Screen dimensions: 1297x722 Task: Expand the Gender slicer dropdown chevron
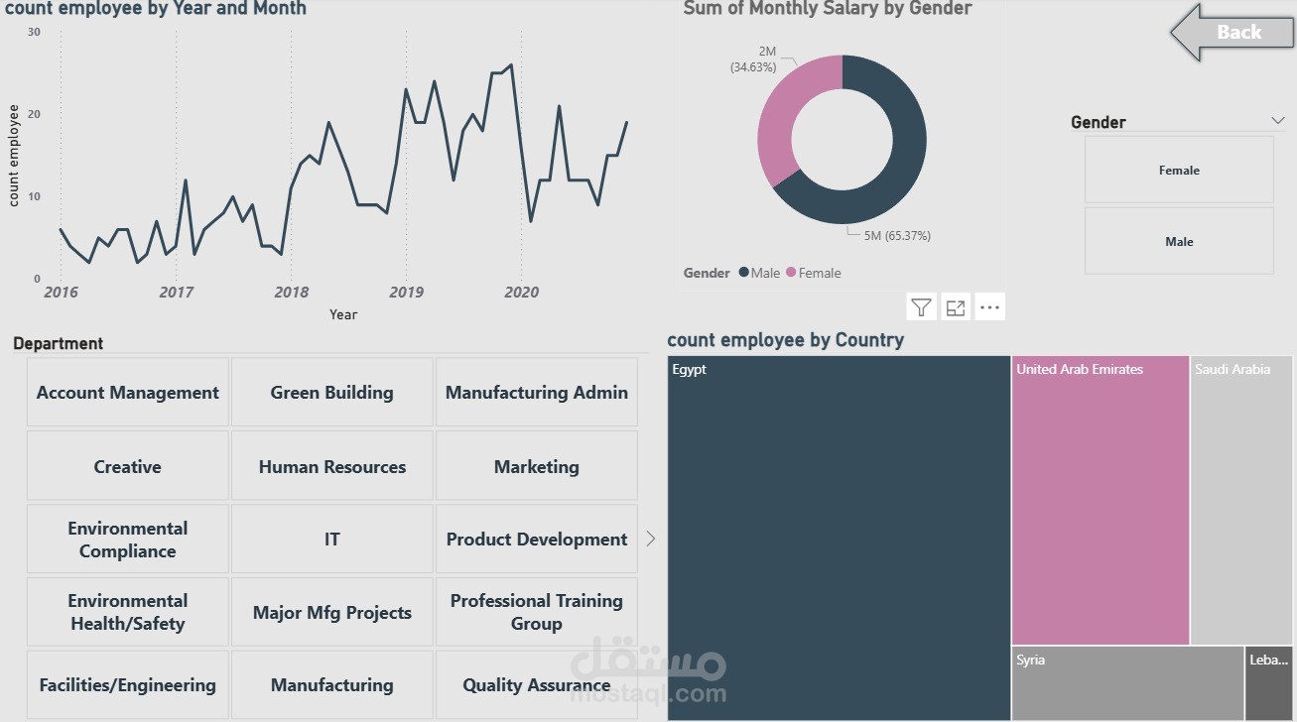(x=1277, y=121)
